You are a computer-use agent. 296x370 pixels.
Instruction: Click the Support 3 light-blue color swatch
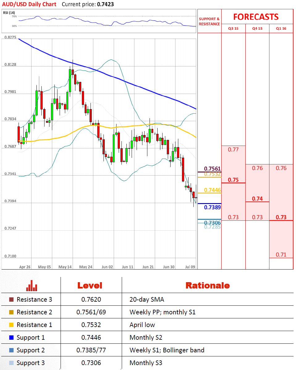11,363
